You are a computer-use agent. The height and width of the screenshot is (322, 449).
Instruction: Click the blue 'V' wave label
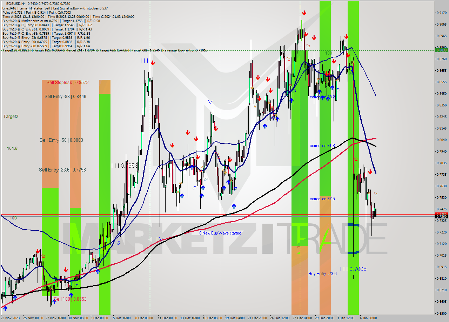click(210, 102)
